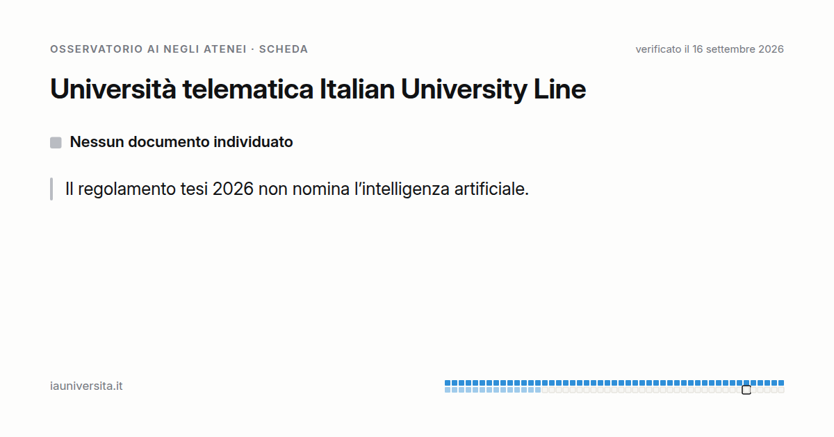Screen dimensions: 834x437
Task: Click the gray vertical quote bar beside the note
Action: pyautogui.click(x=51, y=189)
